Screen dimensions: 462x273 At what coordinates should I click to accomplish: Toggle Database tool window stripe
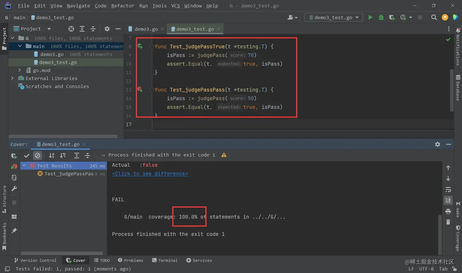point(458,88)
